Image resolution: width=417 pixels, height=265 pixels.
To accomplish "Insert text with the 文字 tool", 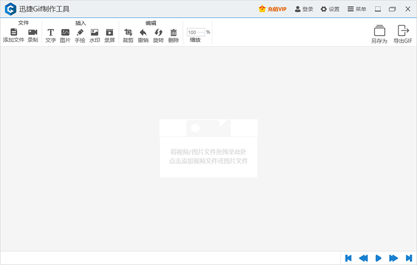I will (51, 32).
